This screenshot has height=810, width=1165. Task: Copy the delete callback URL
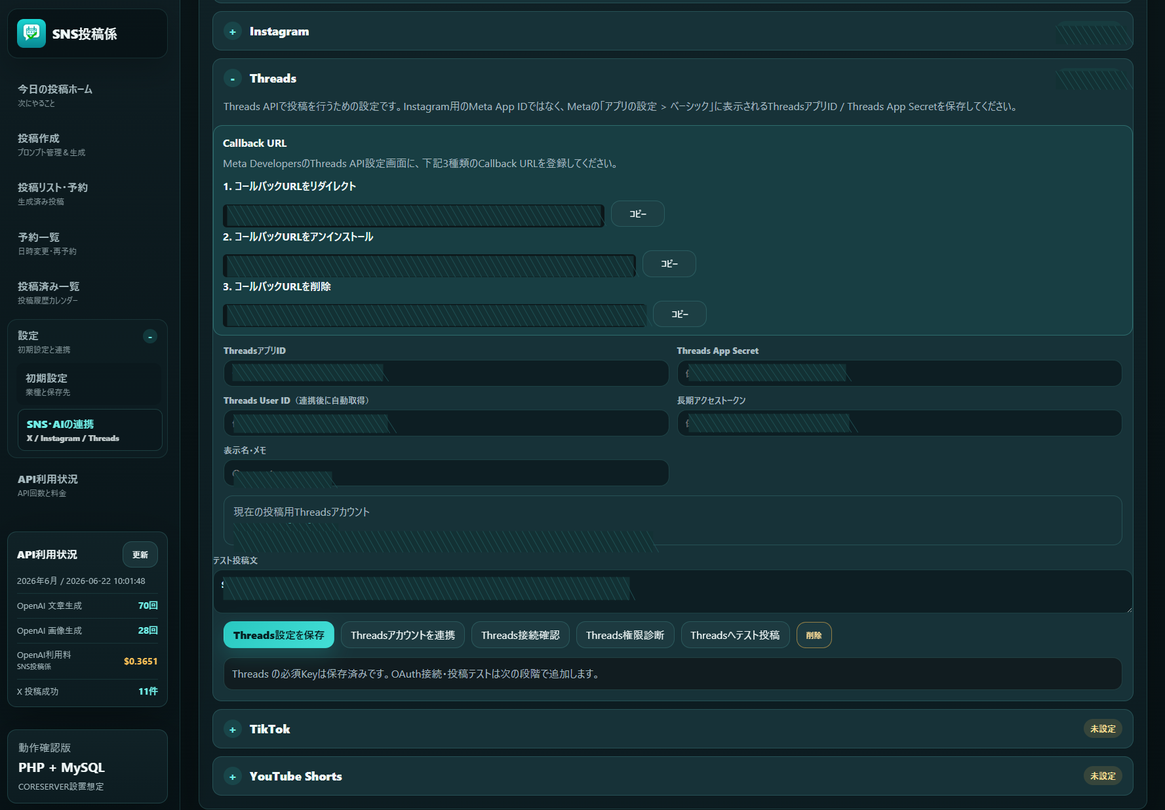coord(680,314)
